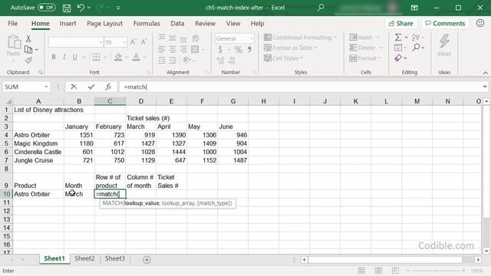Click Increase Font Size icon

click(133, 42)
